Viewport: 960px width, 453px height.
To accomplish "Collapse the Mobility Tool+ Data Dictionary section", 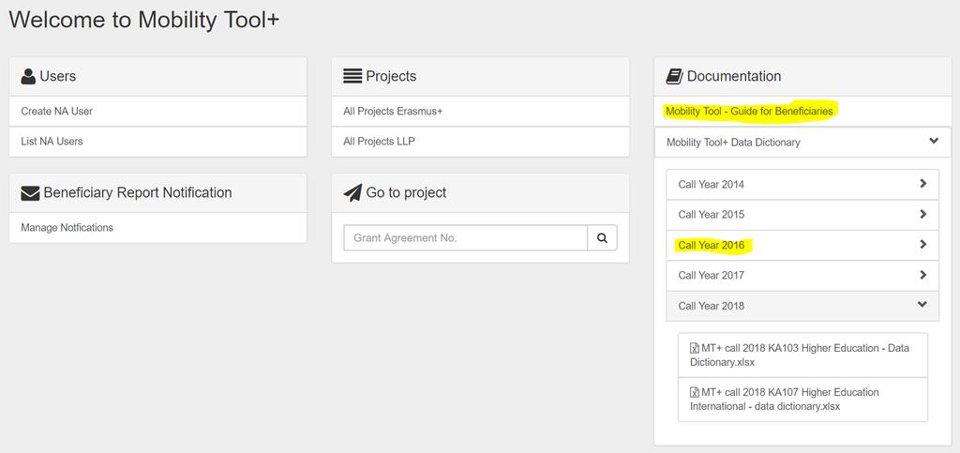I will [x=933, y=142].
